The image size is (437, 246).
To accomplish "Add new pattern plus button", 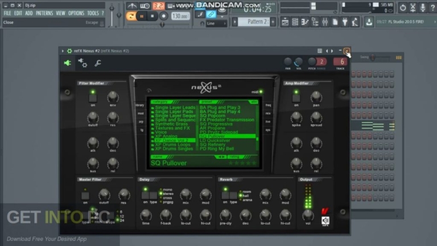I will (273, 22).
